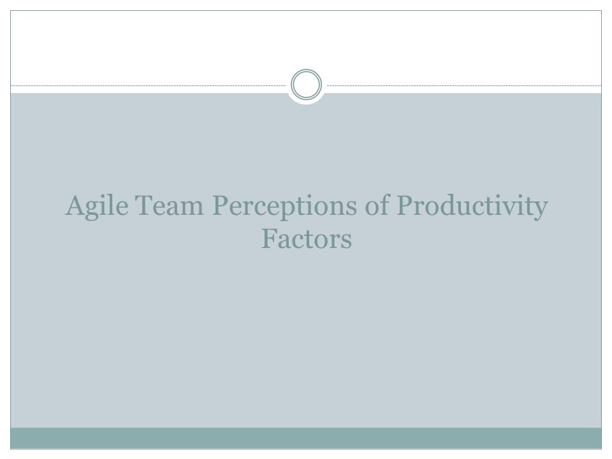Viewport: 612px width, 459px height.
Task: Click the letter "y" ending "Productivity"
Action: click(x=541, y=210)
